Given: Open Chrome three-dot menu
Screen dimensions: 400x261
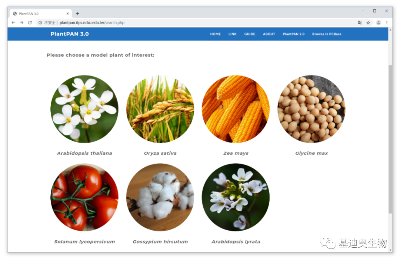Looking at the screenshot, I should pyautogui.click(x=387, y=23).
